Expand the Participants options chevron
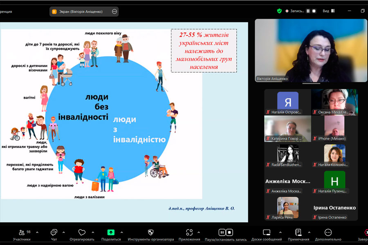 point(37,232)
